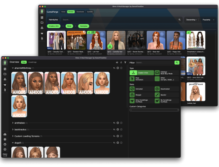The width and height of the screenshot is (219, 167).
Task: Click the plumbob logo in the Overview window
Action: tap(5, 63)
